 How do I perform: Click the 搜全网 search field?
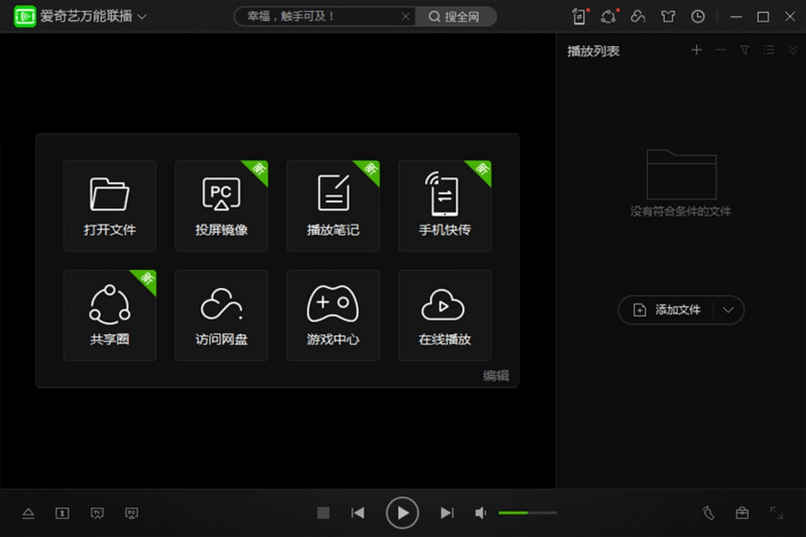[456, 16]
